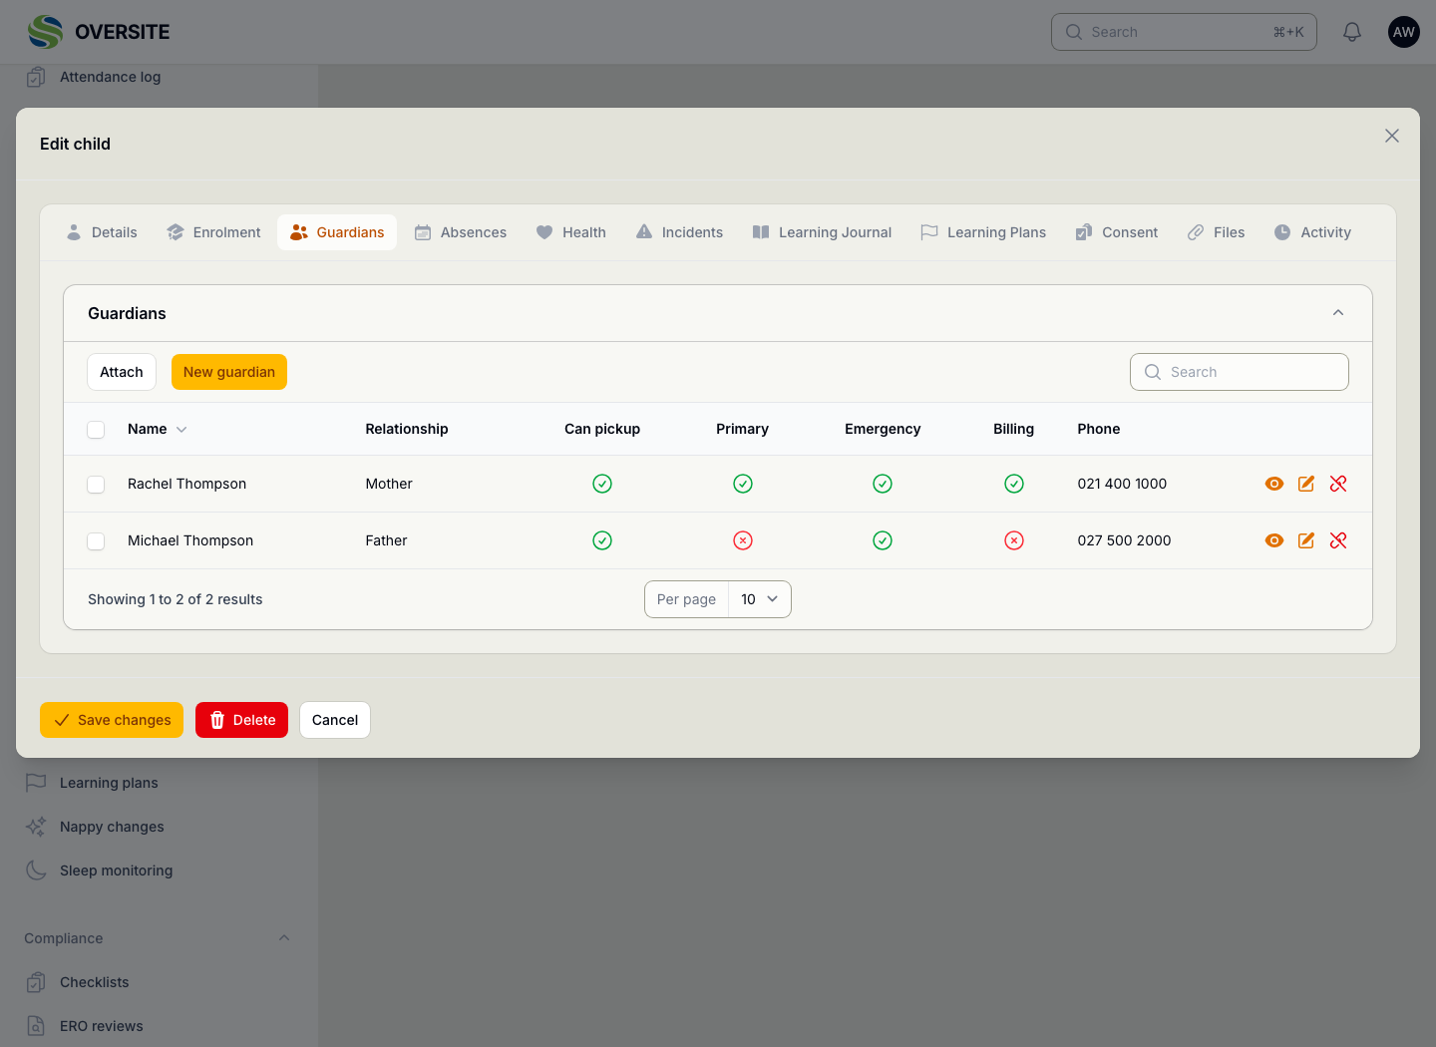Open the Incidents tab

680,232
